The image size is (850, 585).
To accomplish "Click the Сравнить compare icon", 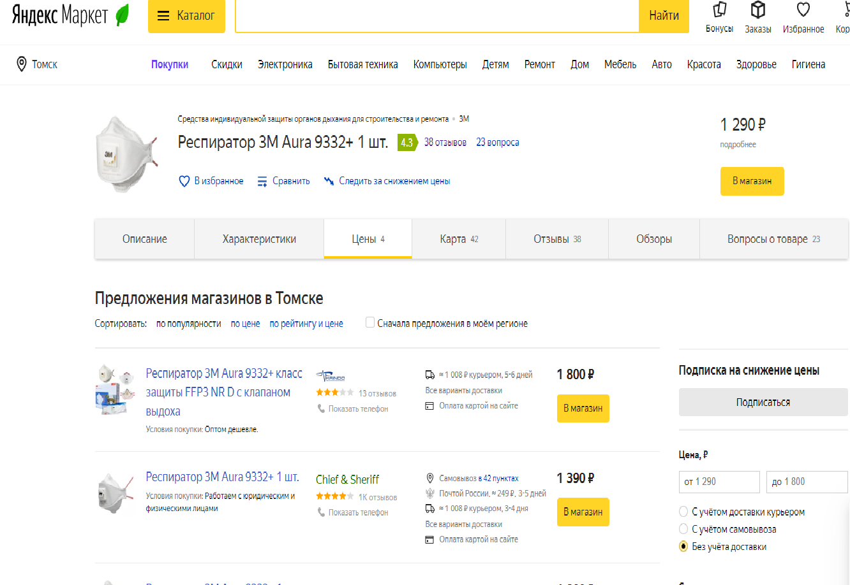I will [x=262, y=182].
